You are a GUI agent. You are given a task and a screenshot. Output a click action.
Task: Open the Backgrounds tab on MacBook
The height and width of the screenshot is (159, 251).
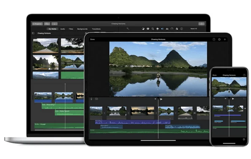82,29
